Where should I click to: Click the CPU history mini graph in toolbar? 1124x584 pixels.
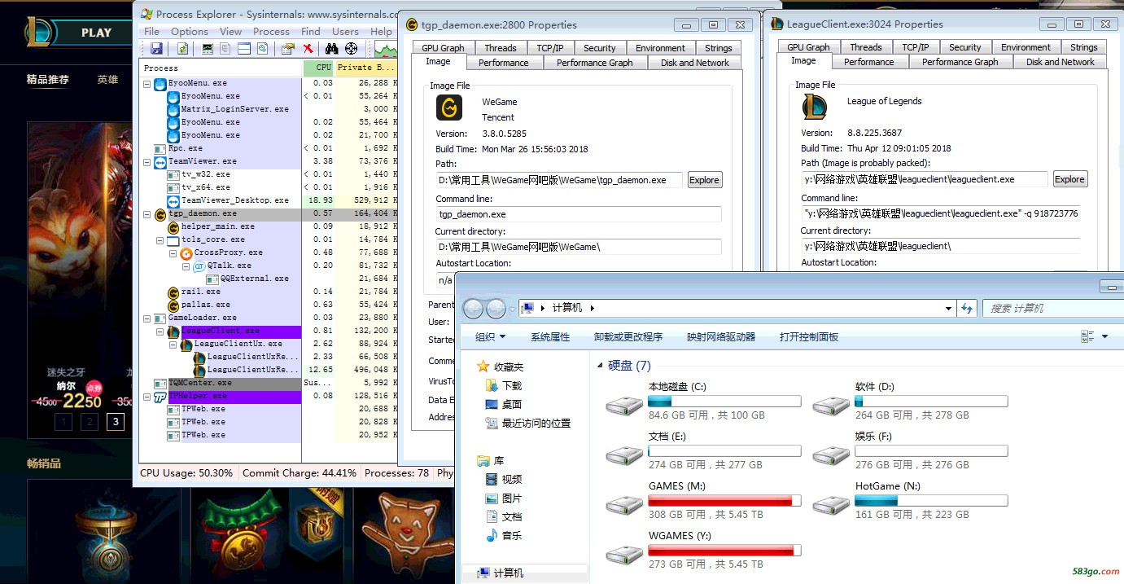(385, 50)
